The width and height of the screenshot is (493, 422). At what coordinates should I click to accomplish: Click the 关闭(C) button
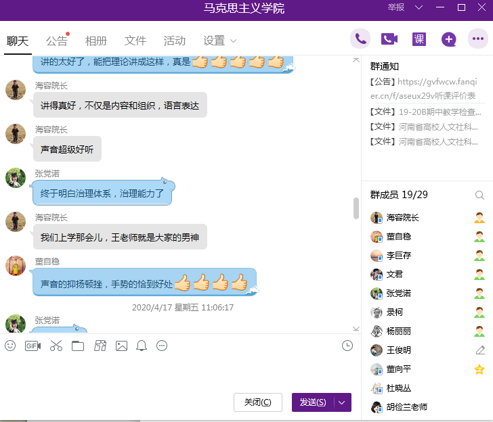pos(257,402)
